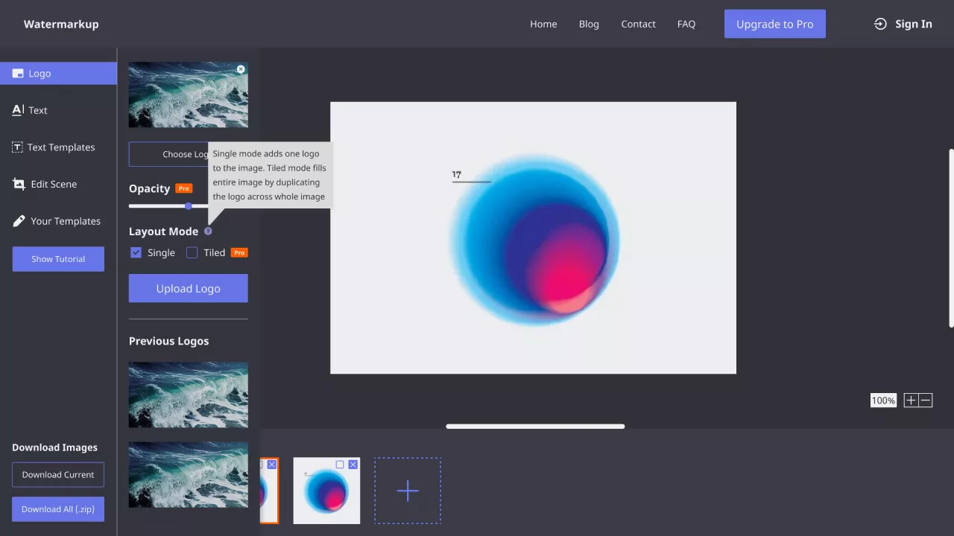
Task: Open the FAQ page from the navigation
Action: point(686,24)
